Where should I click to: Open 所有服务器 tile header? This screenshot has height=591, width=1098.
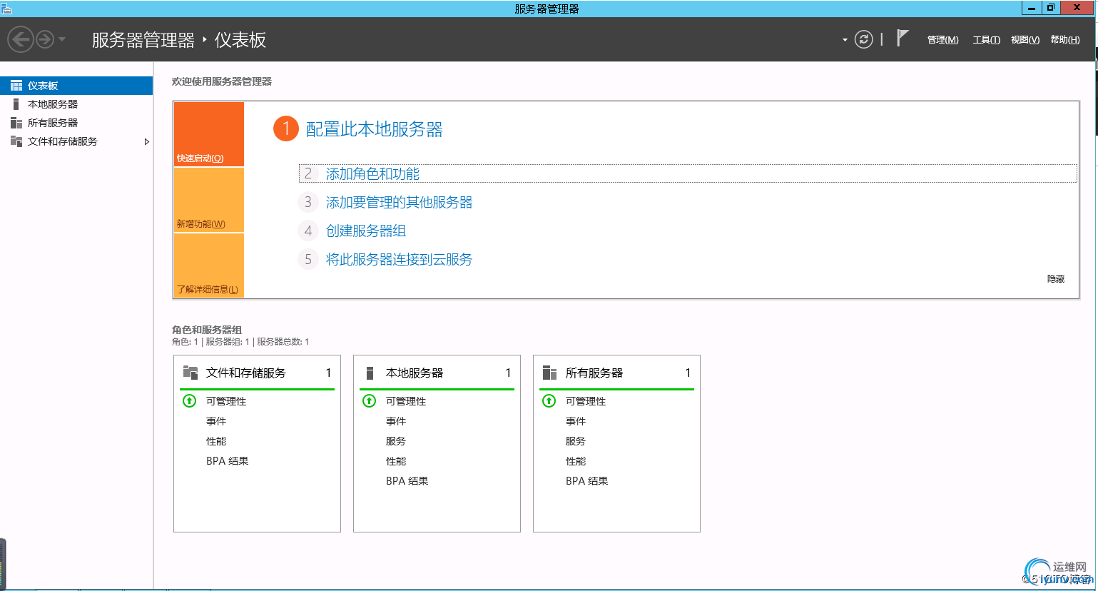pyautogui.click(x=616, y=373)
